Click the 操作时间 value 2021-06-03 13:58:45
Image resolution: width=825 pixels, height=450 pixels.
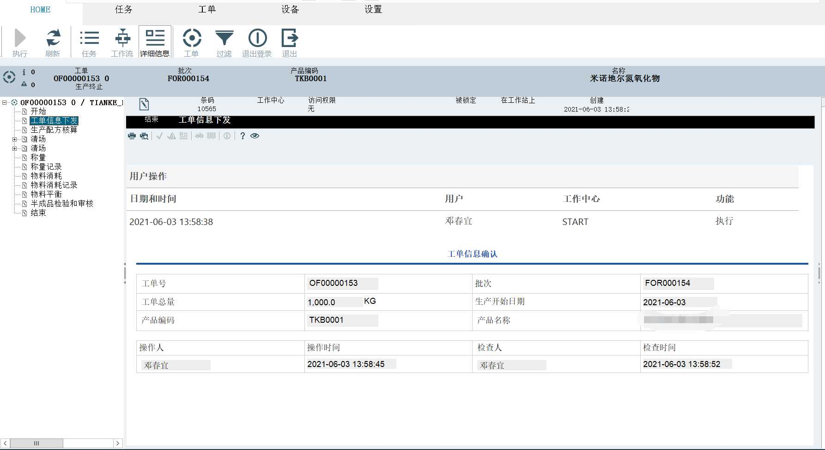pos(351,364)
